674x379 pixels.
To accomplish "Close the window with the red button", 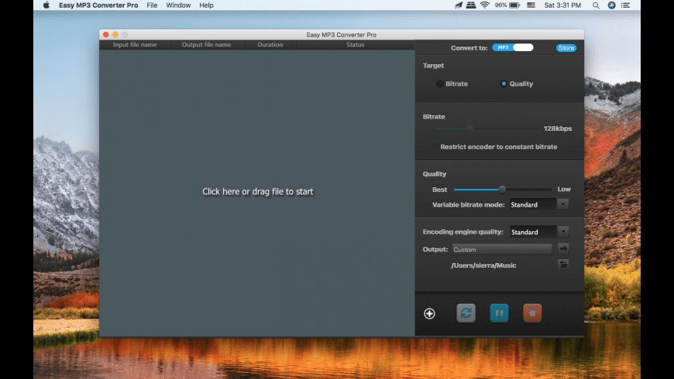I will coord(105,34).
